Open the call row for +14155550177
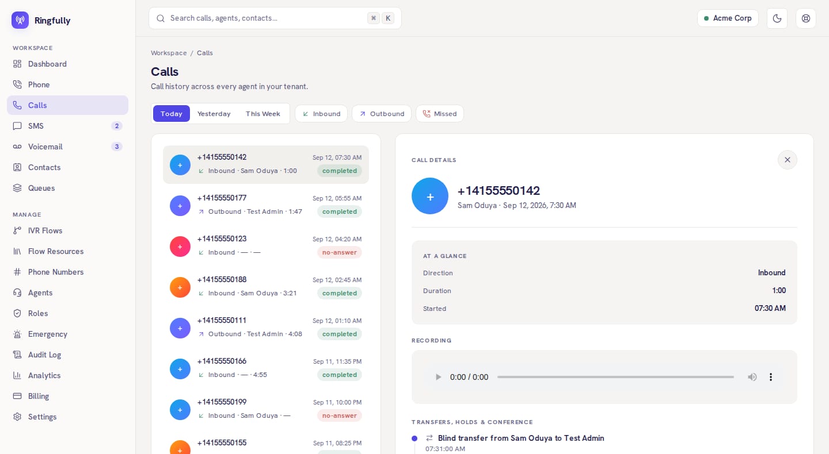Image resolution: width=829 pixels, height=454 pixels. pyautogui.click(x=266, y=205)
